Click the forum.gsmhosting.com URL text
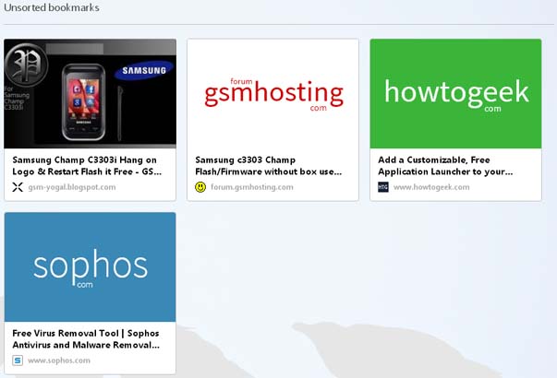Viewport: 557px width, 378px height. coord(252,187)
